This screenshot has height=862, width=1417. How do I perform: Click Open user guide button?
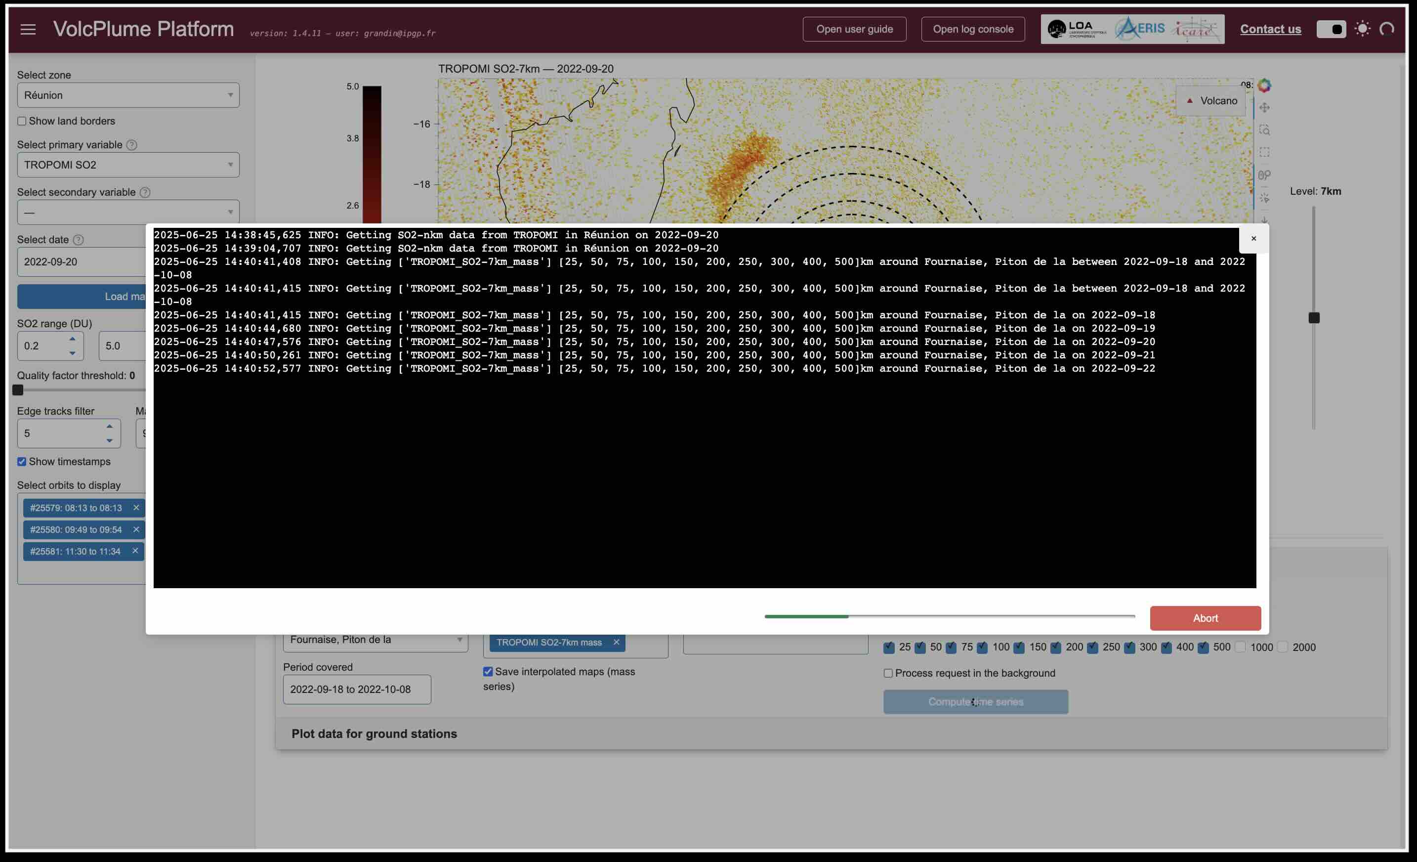coord(854,29)
